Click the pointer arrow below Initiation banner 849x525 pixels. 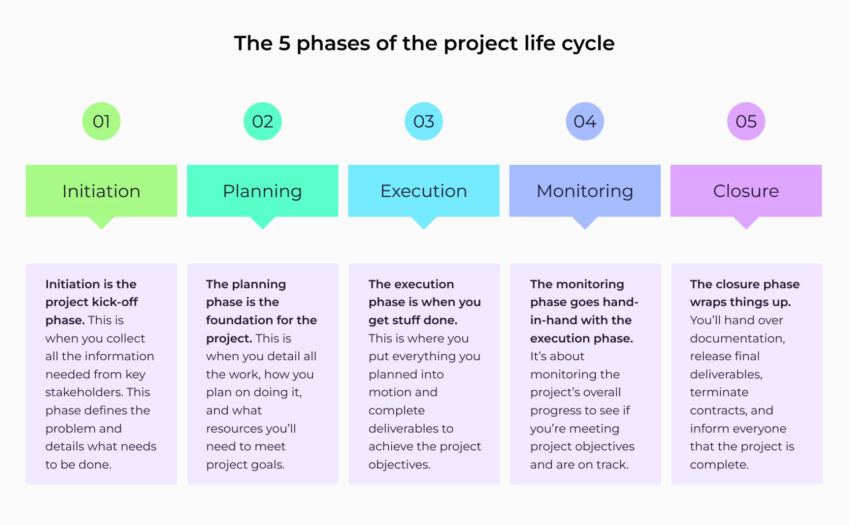(x=101, y=223)
